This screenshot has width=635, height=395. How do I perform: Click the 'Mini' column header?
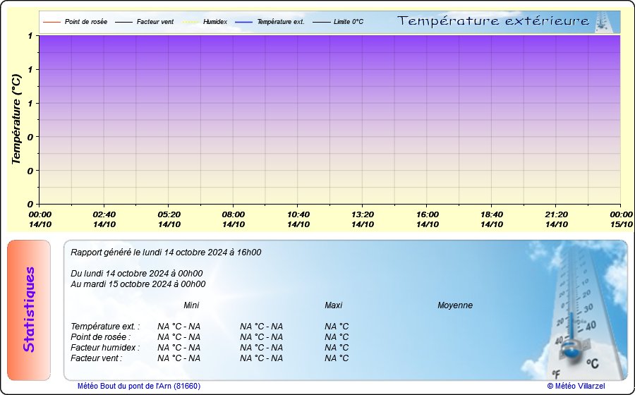(191, 305)
